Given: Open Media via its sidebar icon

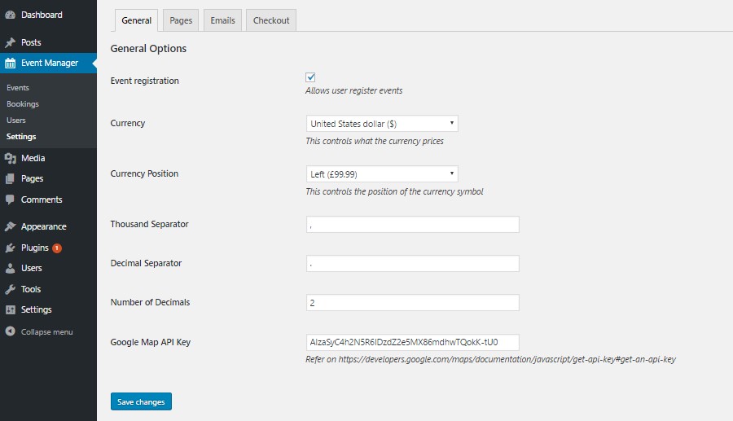Looking at the screenshot, I should point(10,158).
